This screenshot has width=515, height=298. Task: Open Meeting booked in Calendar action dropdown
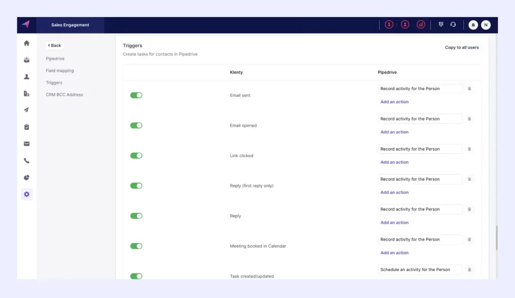coord(420,240)
